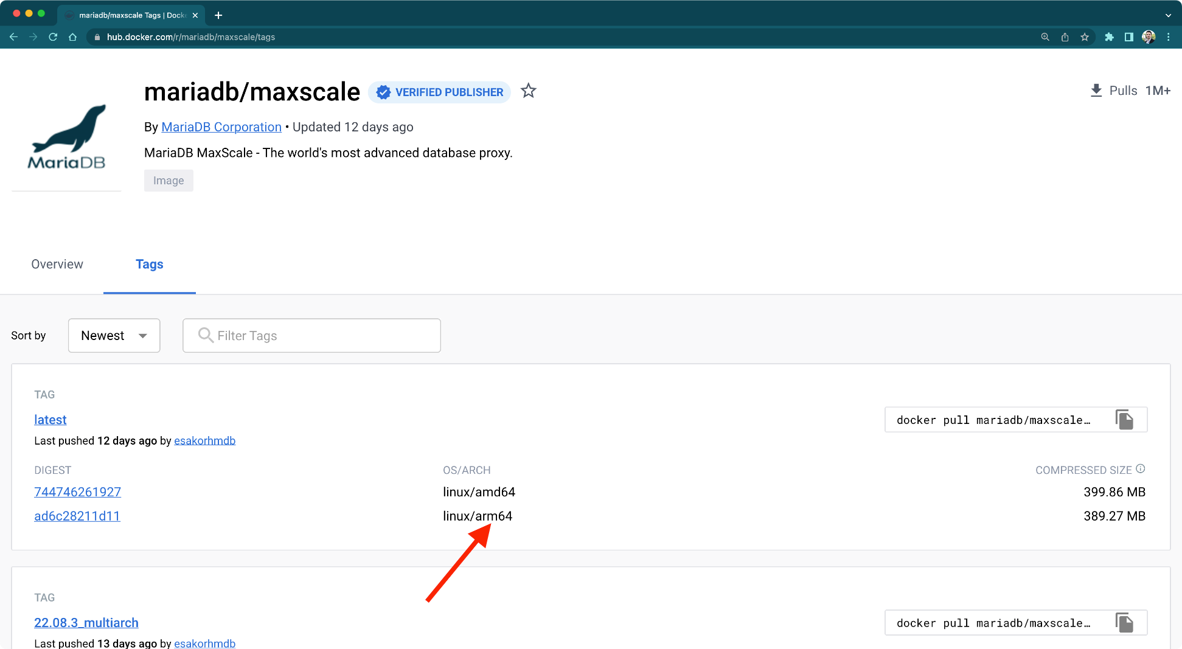Click the share page icon

[x=1065, y=37]
